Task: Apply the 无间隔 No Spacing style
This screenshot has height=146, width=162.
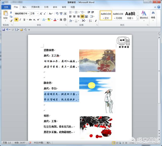Action: (118, 16)
